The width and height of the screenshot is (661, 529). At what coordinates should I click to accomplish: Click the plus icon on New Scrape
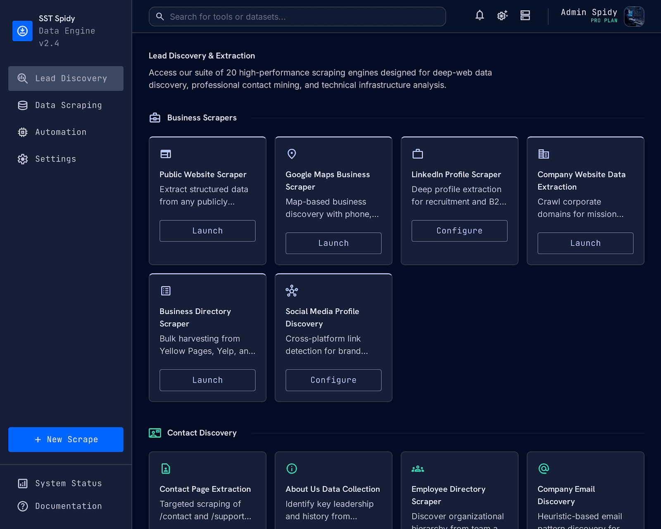(38, 440)
